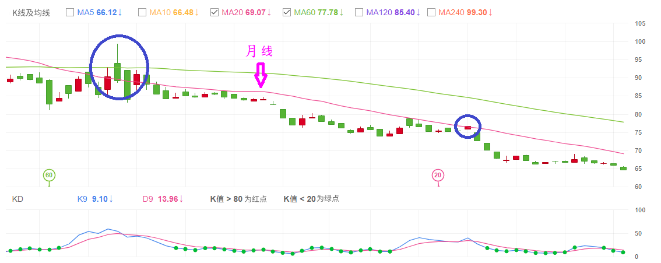Click the small blue circle annotation

[467, 126]
